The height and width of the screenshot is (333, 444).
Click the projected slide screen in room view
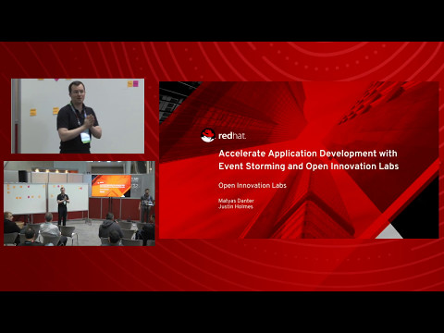point(111,186)
